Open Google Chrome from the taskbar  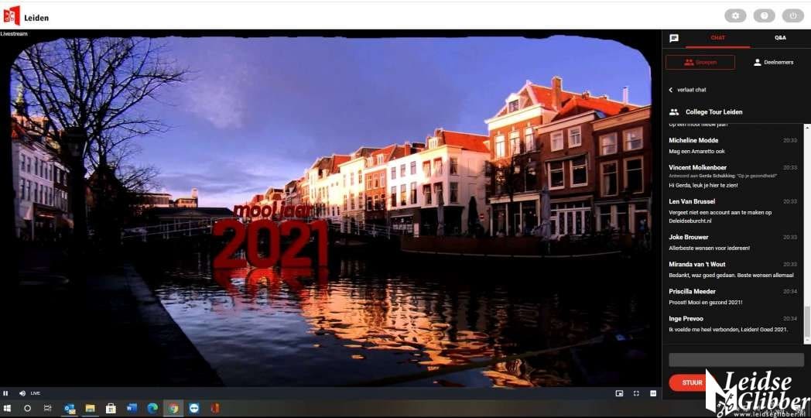(173, 408)
